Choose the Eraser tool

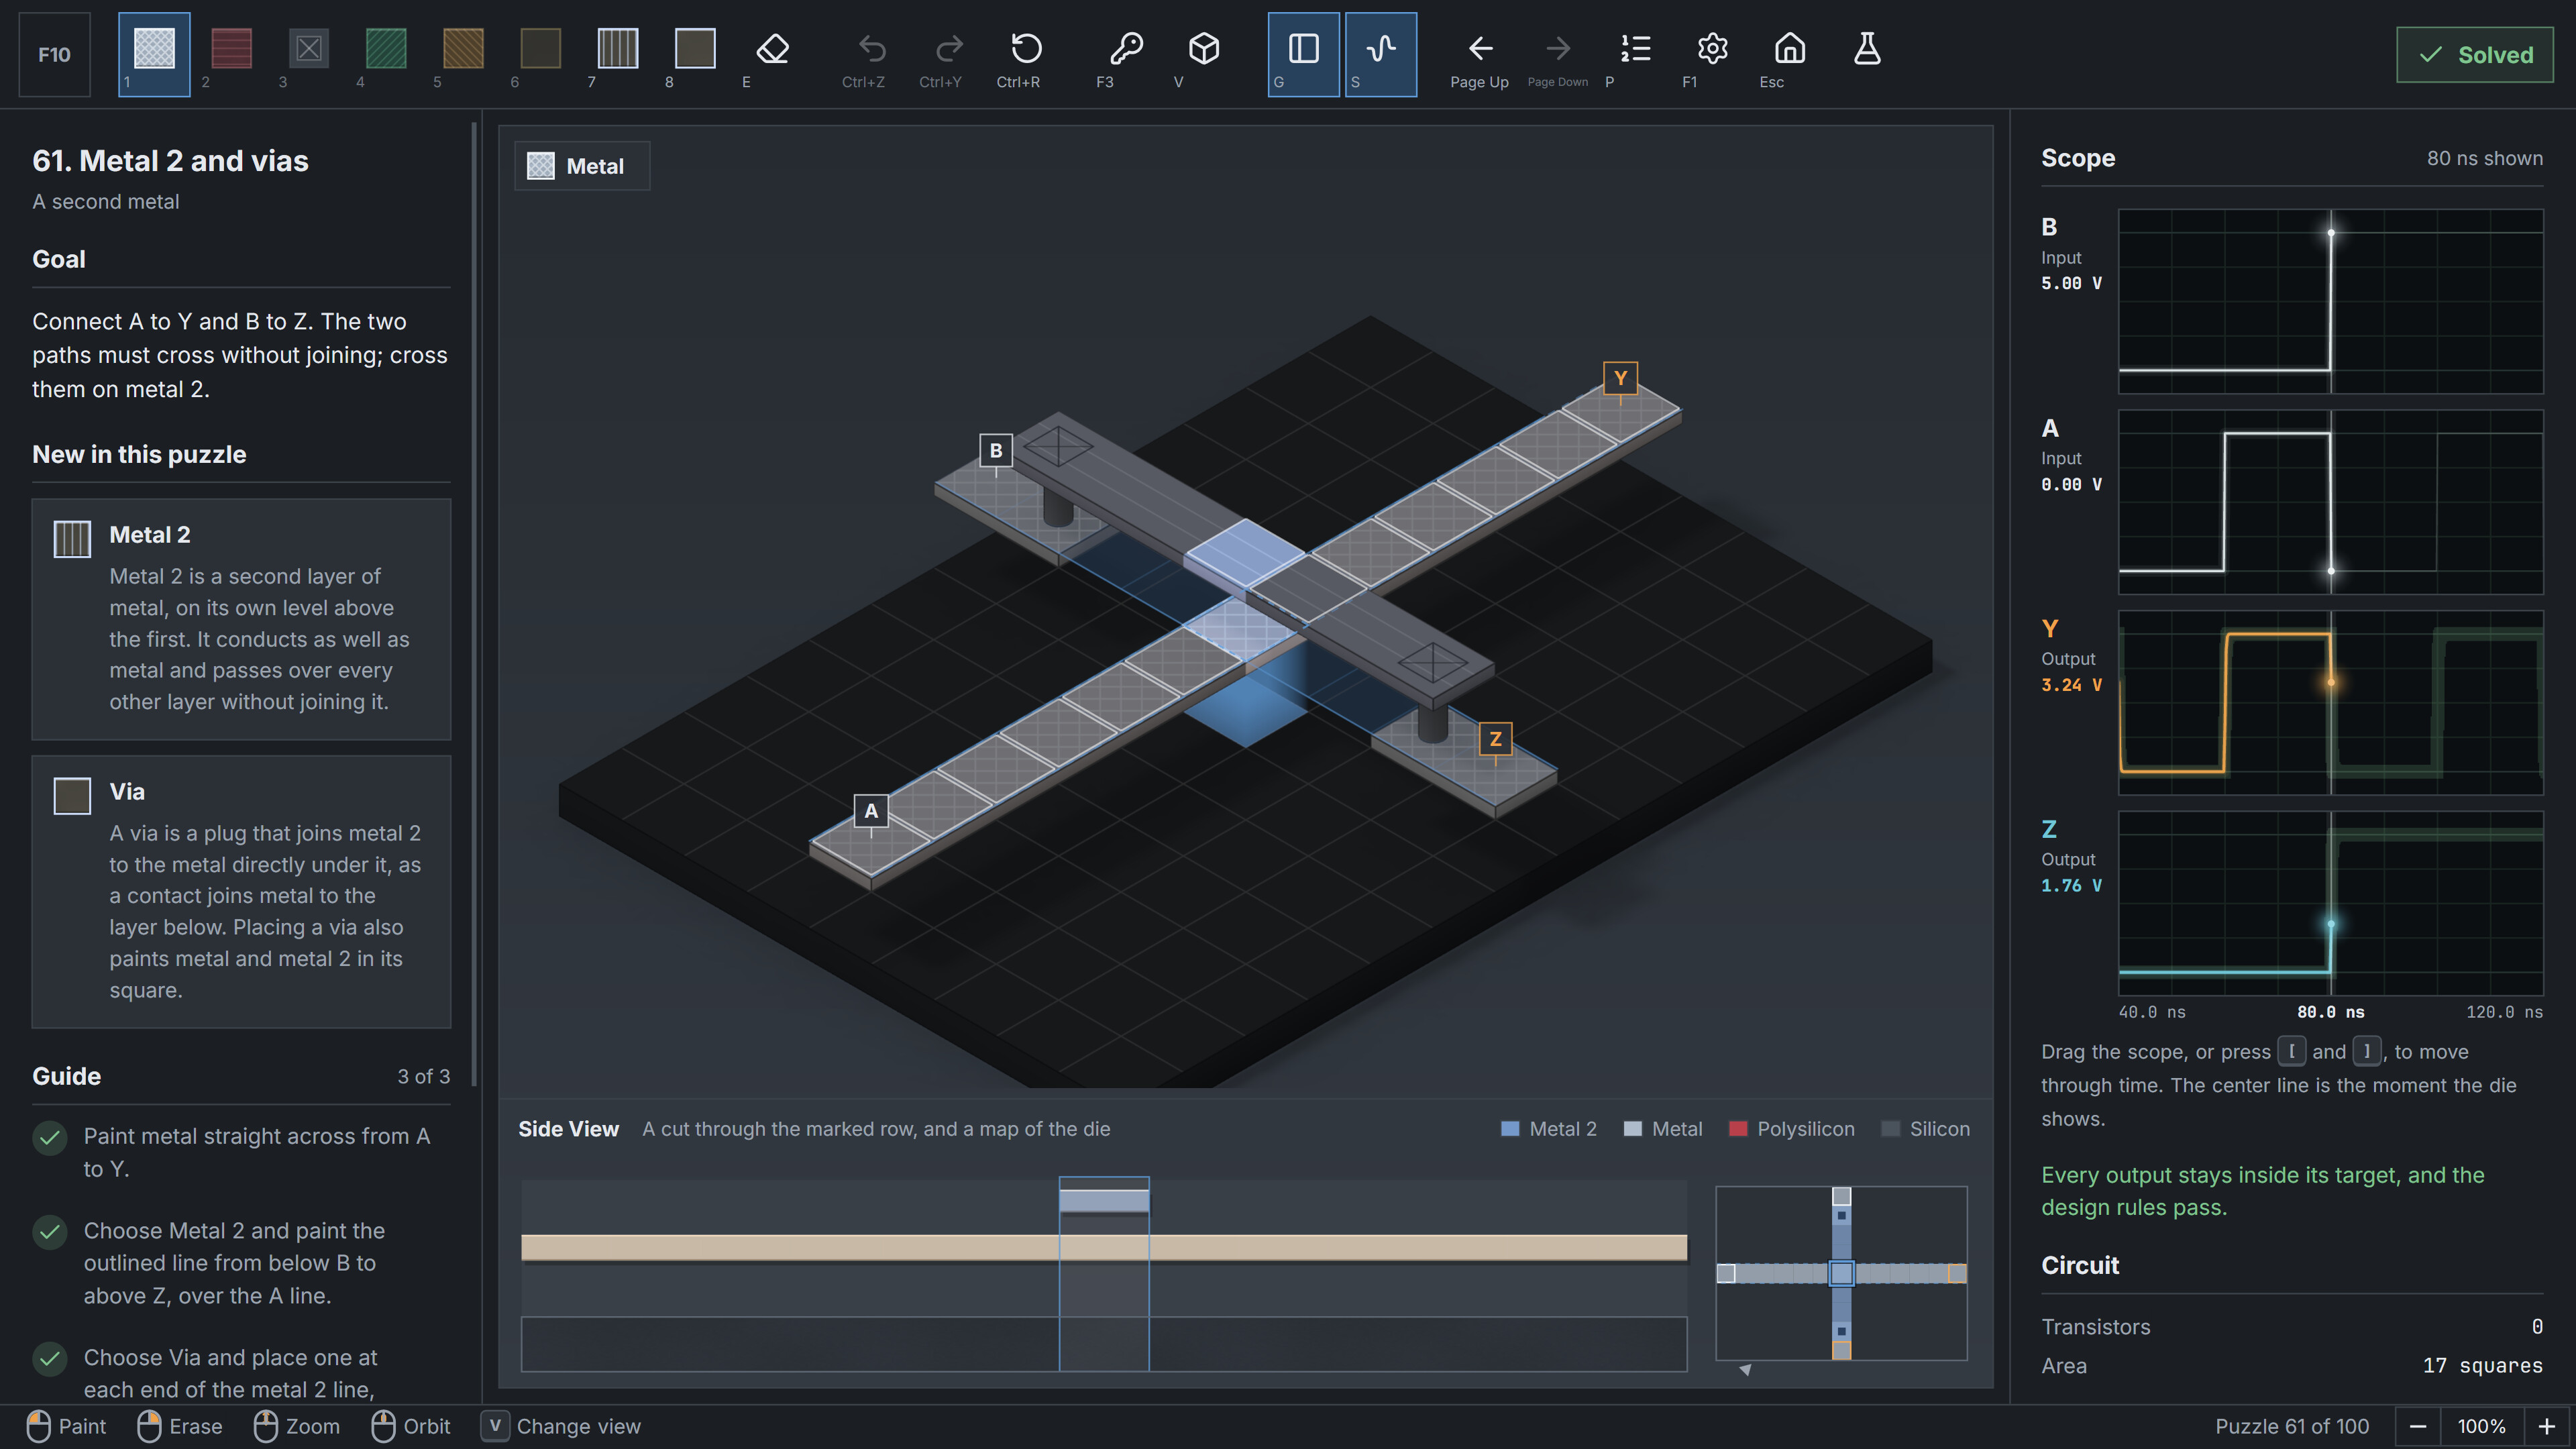point(772,54)
